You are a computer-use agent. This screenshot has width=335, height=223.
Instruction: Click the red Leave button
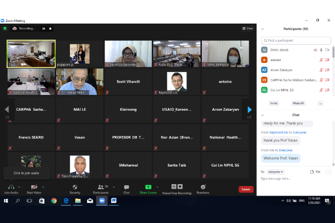click(246, 189)
